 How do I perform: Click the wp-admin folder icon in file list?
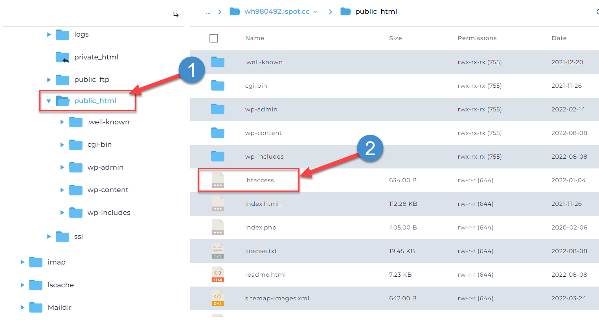pyautogui.click(x=217, y=109)
